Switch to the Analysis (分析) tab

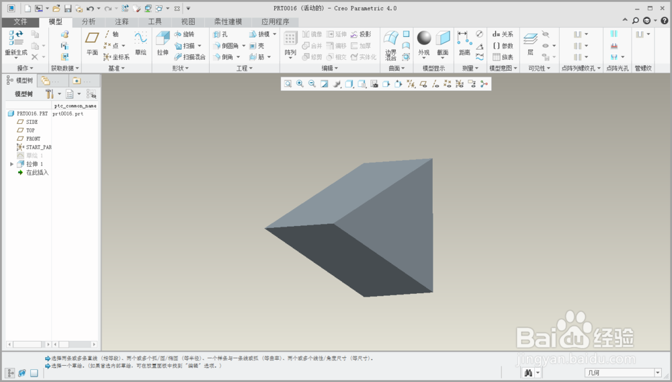(89, 22)
